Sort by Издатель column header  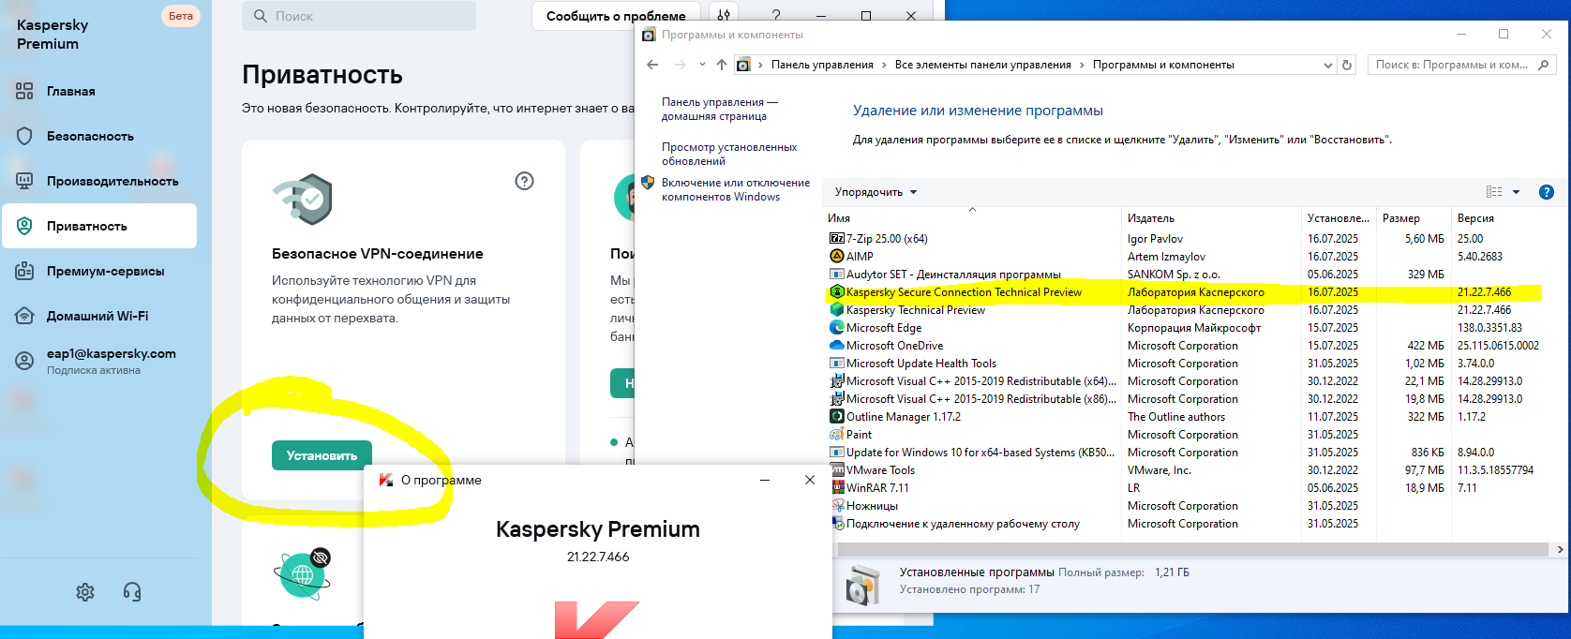tap(1213, 218)
